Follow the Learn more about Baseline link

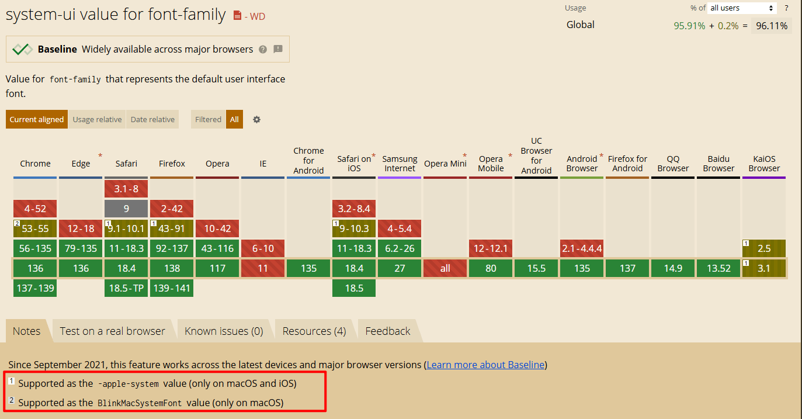485,365
